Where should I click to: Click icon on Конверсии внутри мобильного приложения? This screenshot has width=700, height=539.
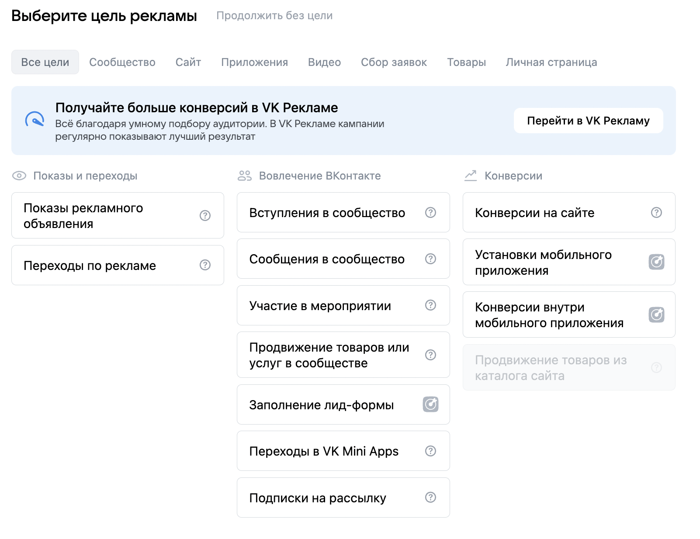click(x=656, y=314)
